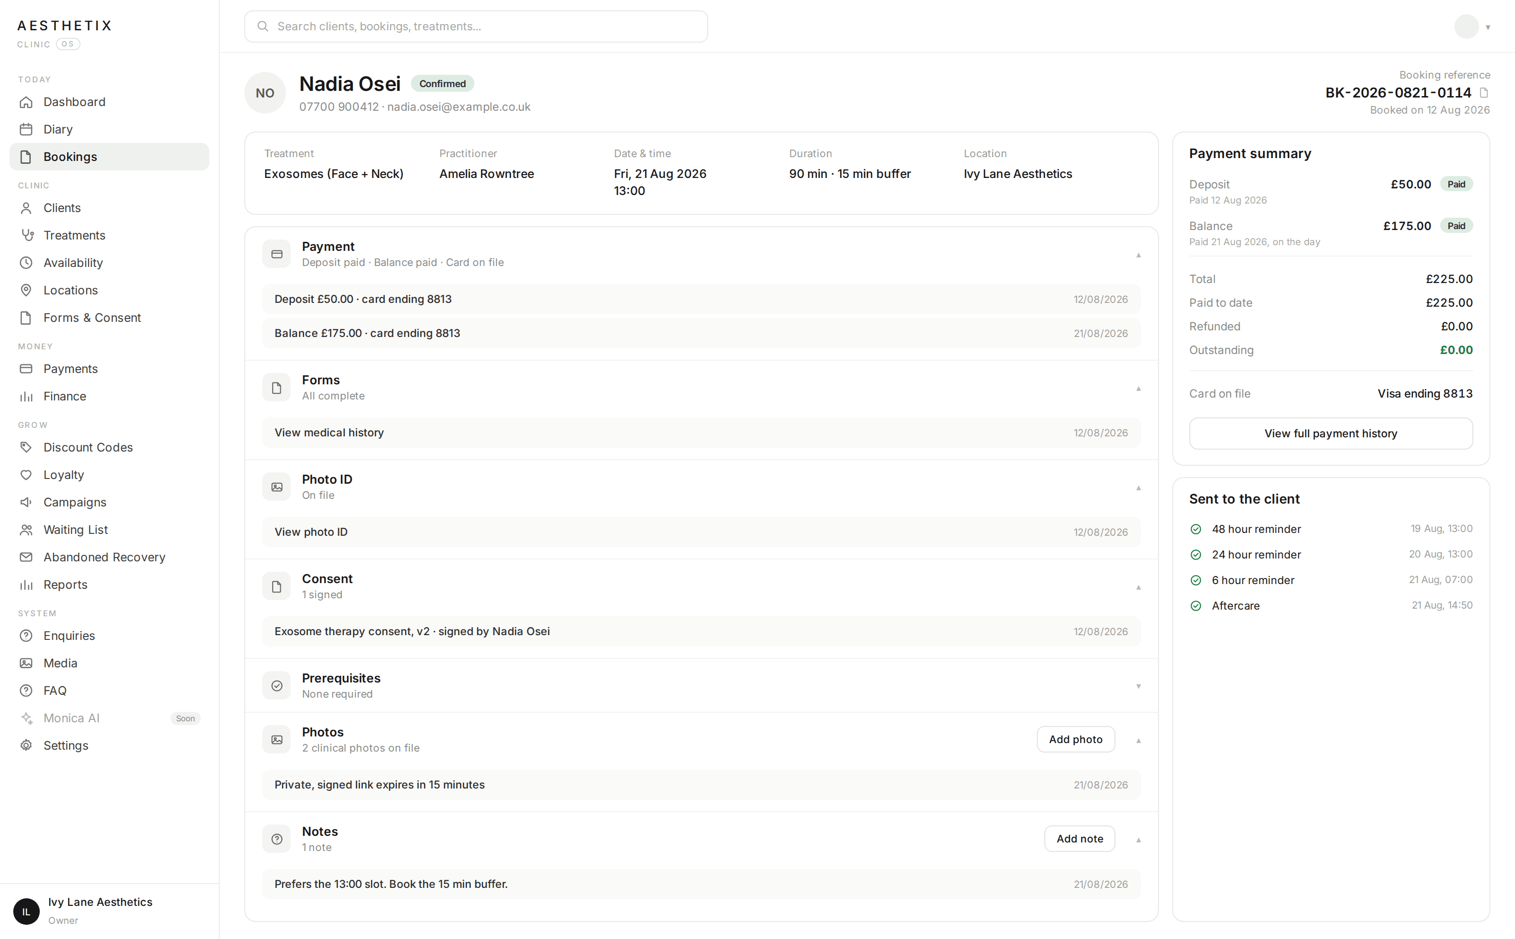
Task: Click the Deposit £50.00 payment row
Action: click(701, 299)
